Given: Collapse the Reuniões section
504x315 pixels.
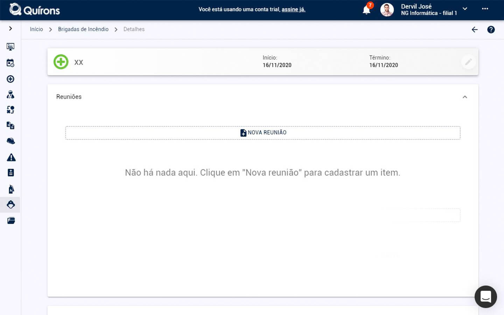Looking at the screenshot, I should [x=465, y=97].
